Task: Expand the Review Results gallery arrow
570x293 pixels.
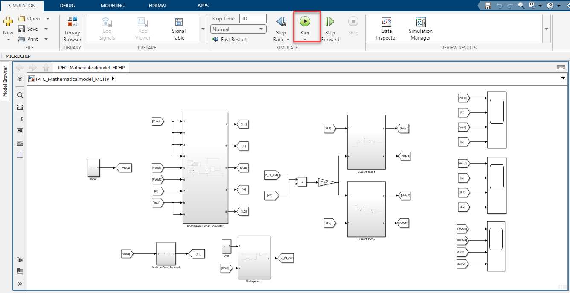Action: click(x=547, y=29)
